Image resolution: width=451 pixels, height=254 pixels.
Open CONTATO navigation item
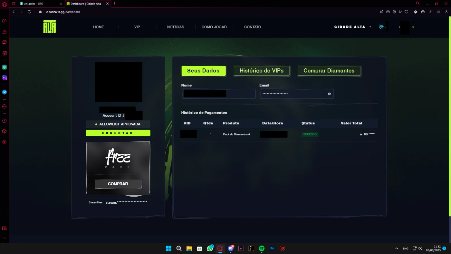[x=253, y=27]
